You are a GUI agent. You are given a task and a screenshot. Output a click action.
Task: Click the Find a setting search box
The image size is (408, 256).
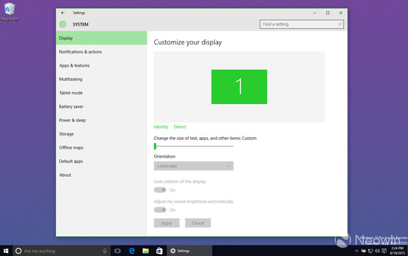tap(300, 24)
